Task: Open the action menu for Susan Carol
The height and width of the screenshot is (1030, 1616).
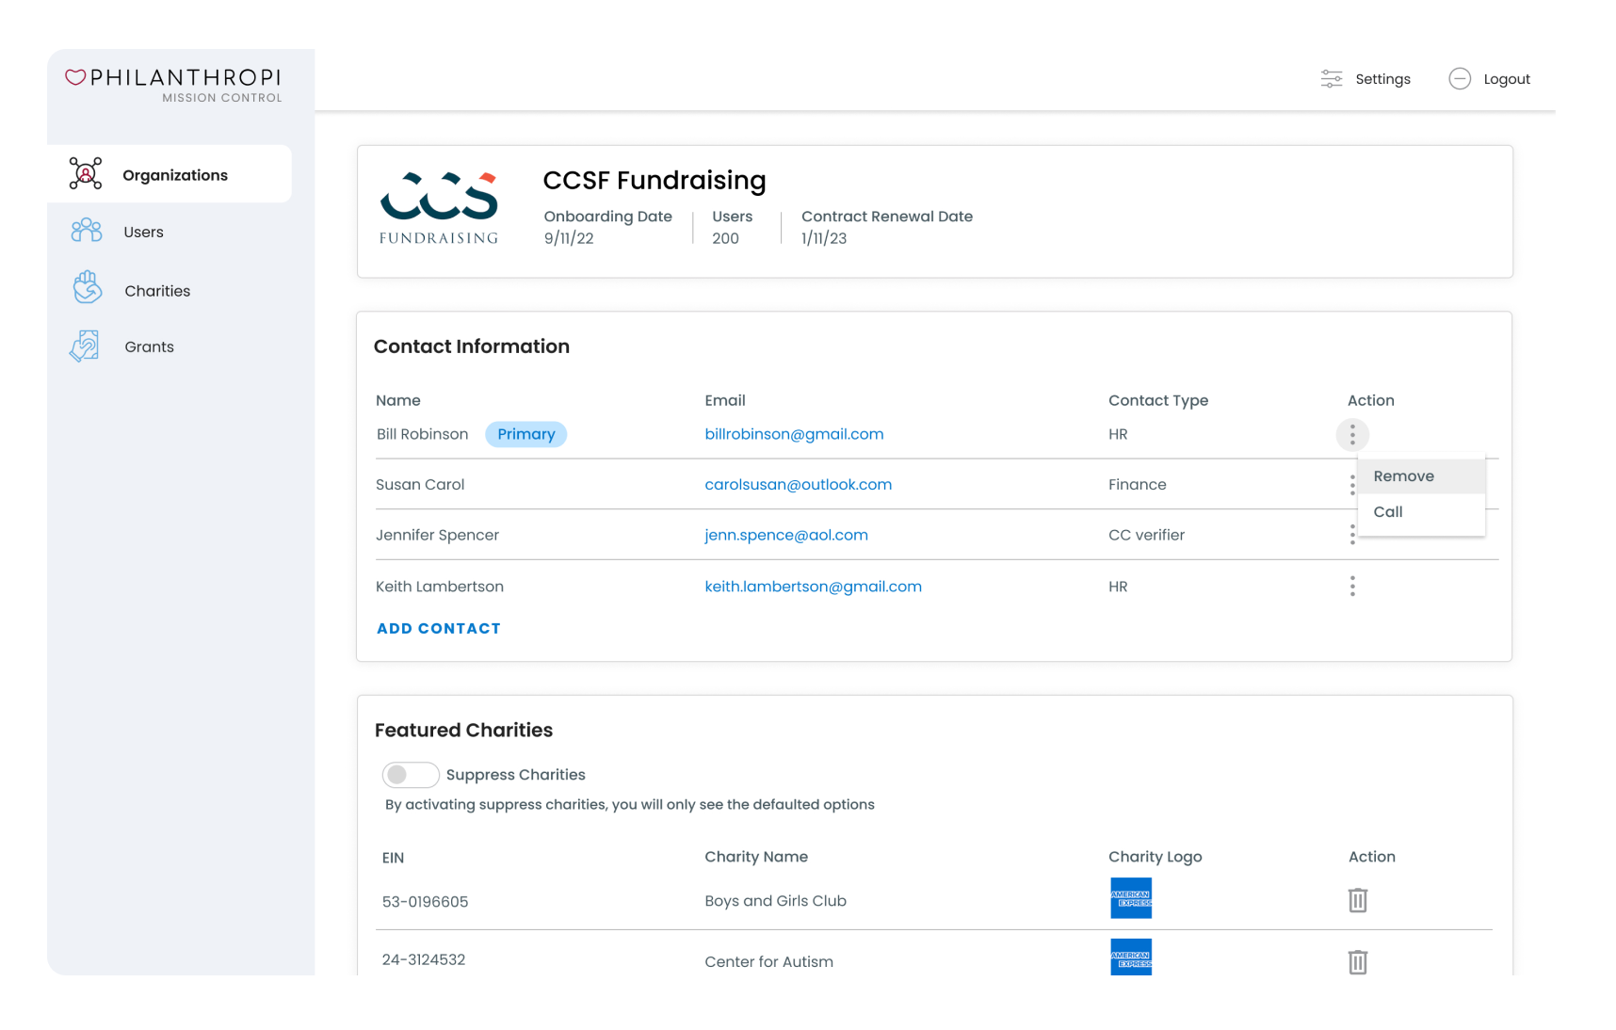Action: [x=1352, y=484]
